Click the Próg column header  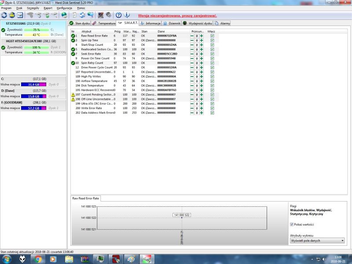[x=117, y=31]
